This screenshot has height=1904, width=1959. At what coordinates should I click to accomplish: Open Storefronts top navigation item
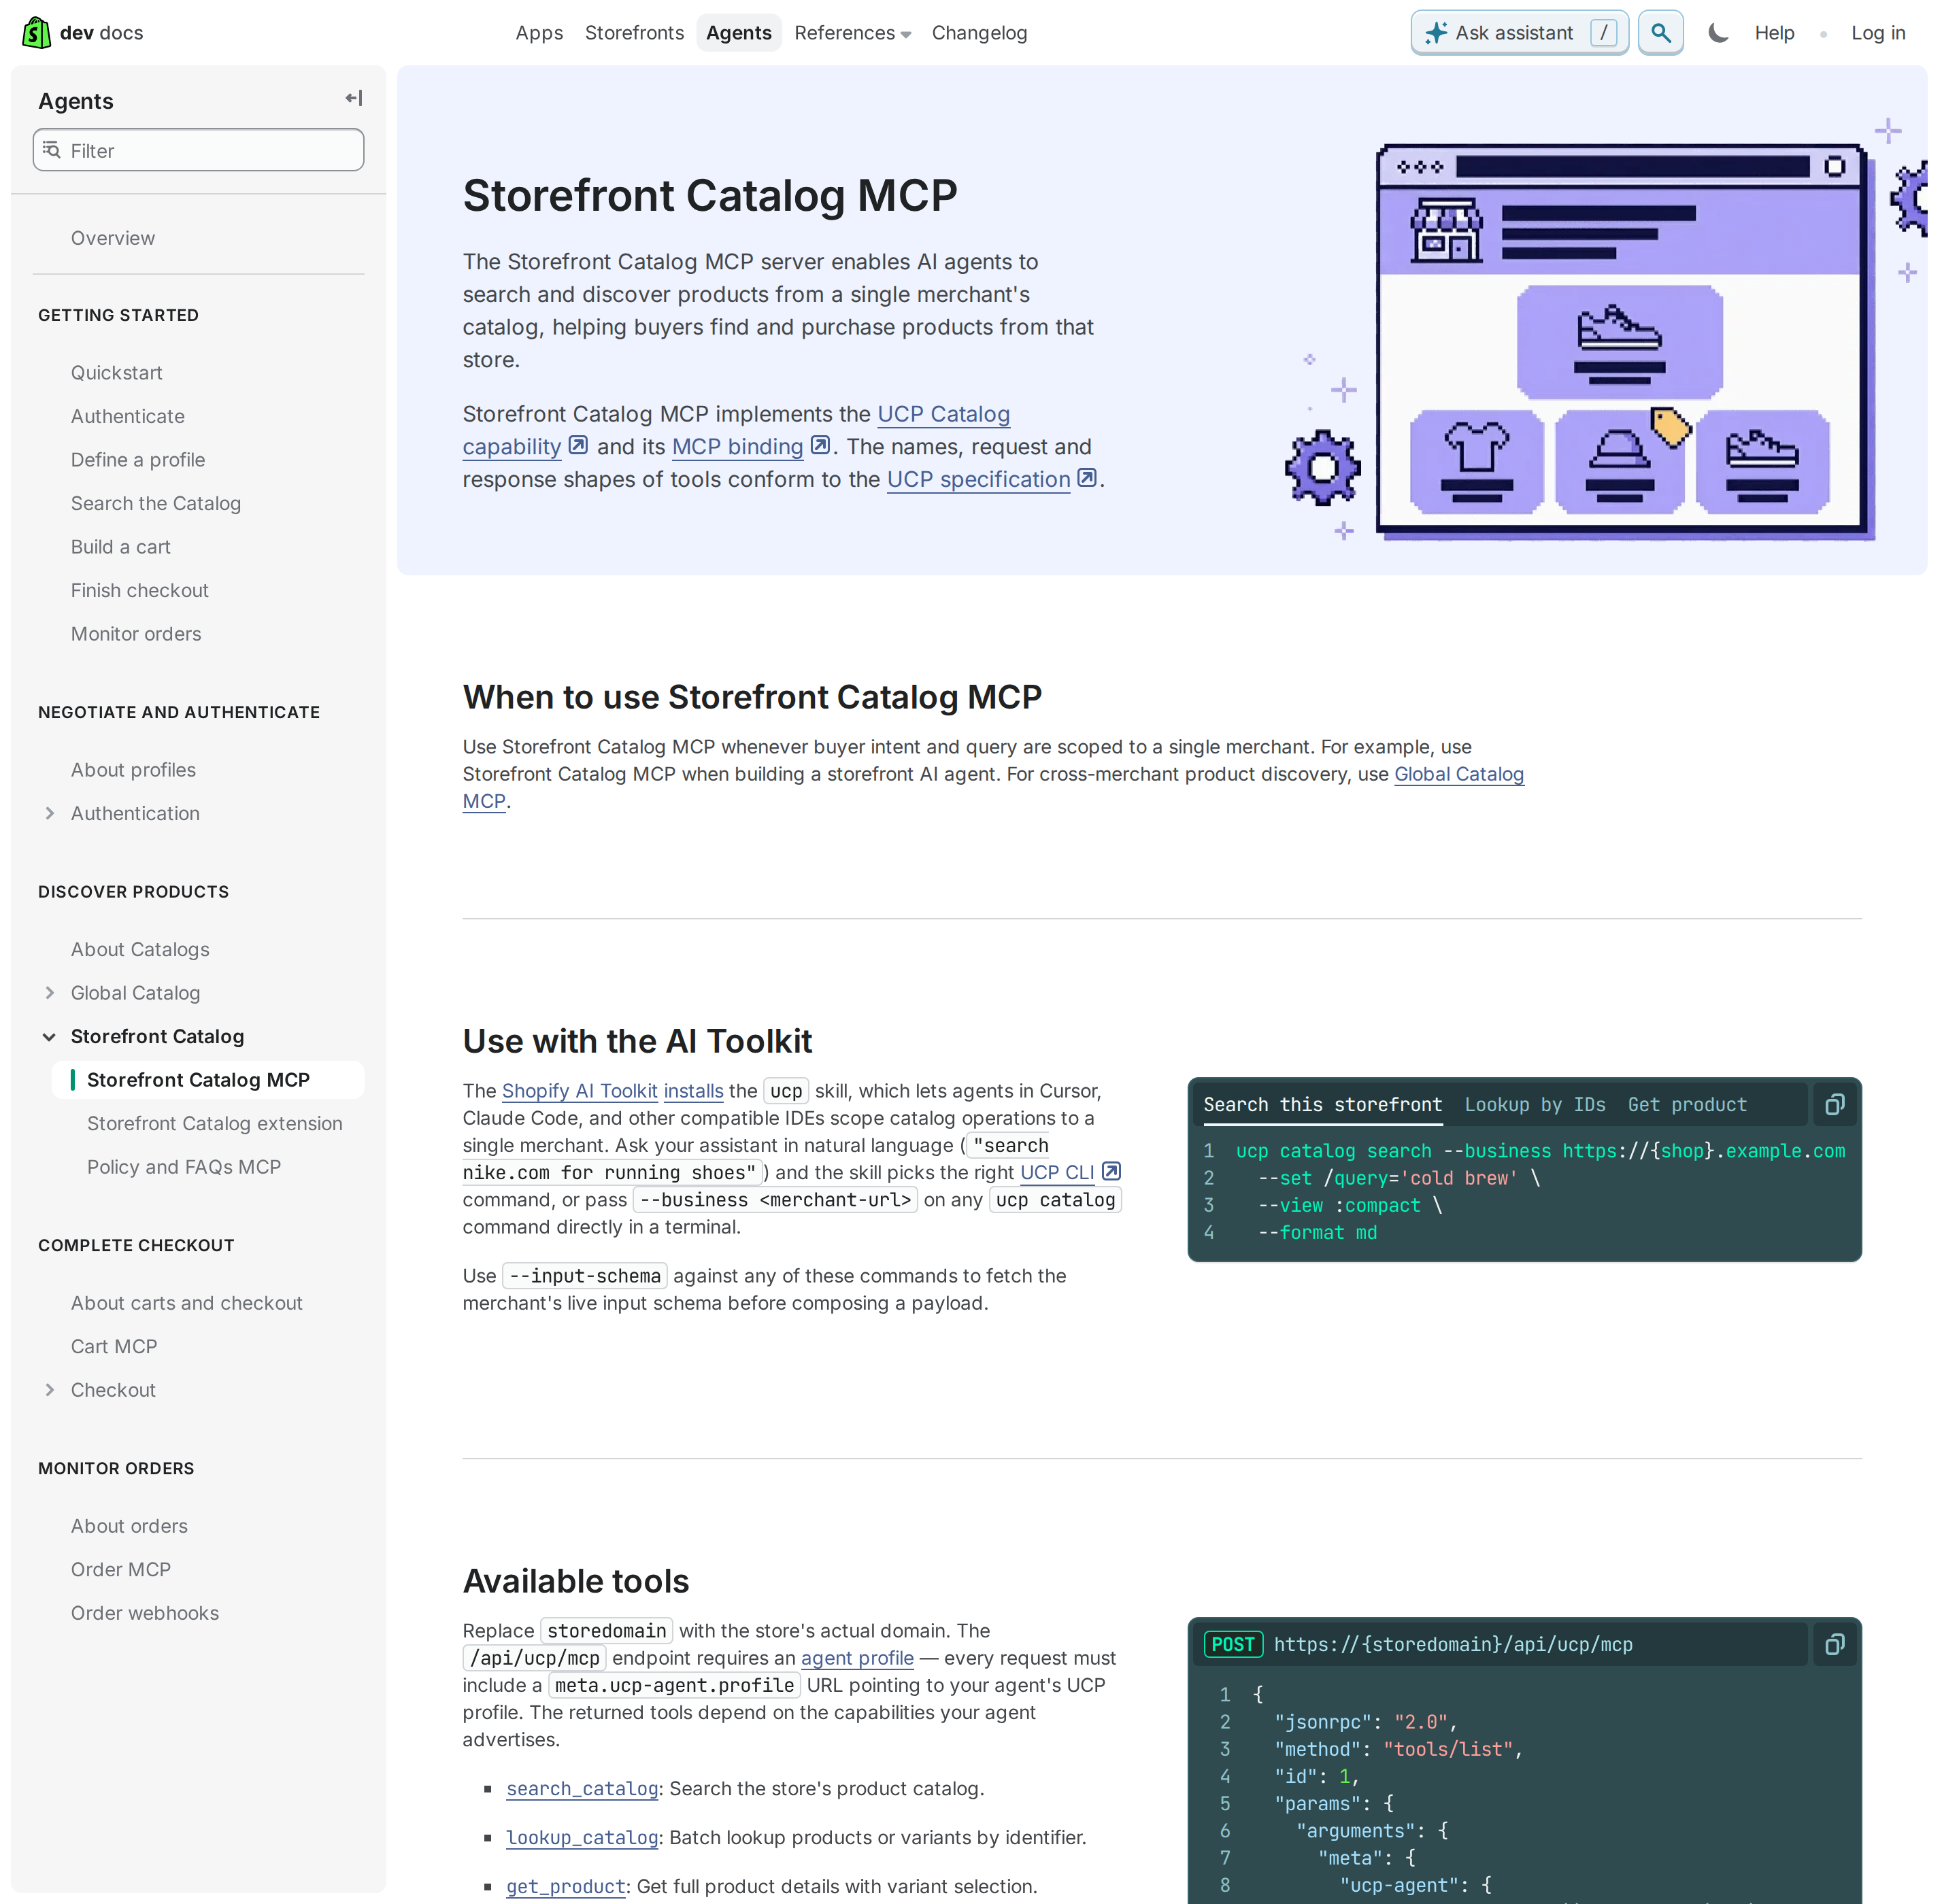pyautogui.click(x=635, y=33)
